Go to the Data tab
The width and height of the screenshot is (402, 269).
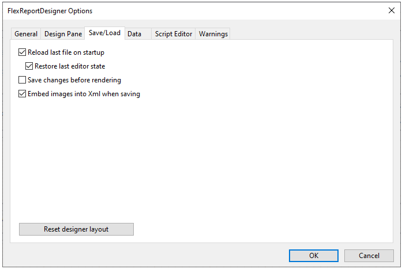(134, 34)
